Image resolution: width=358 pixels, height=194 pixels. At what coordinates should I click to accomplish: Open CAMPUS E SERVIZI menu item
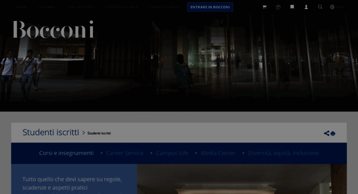point(164,7)
